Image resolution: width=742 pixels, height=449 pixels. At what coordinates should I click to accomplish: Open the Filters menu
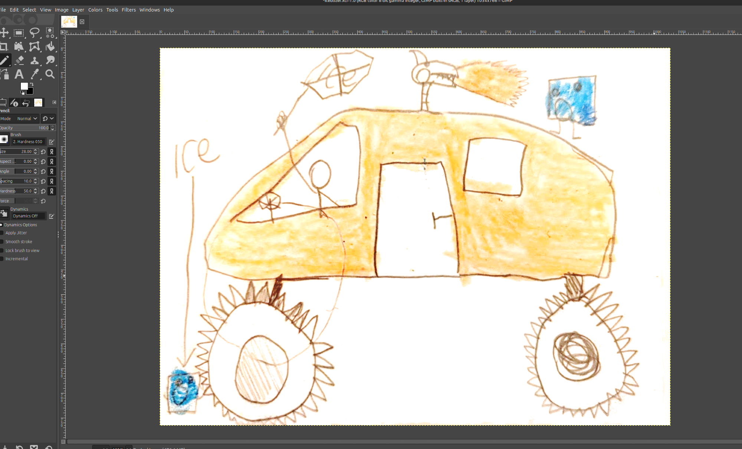tap(128, 10)
